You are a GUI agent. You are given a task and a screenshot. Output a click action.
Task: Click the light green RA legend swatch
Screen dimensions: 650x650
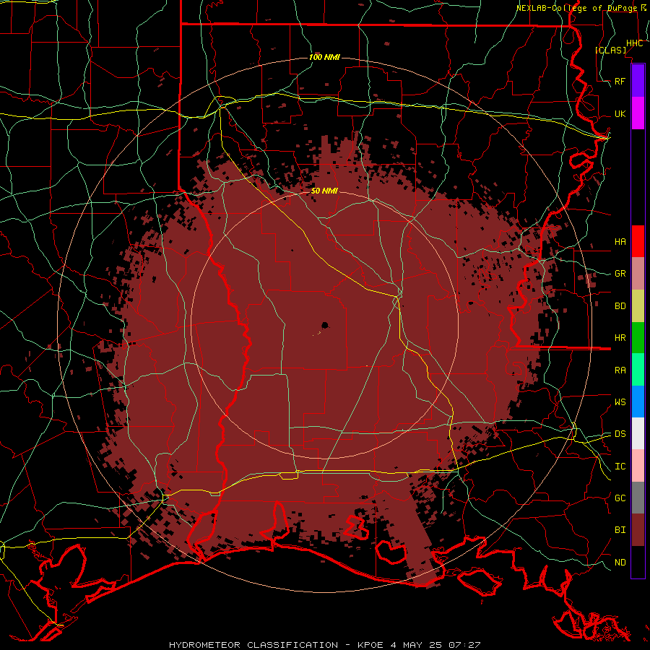coord(638,369)
